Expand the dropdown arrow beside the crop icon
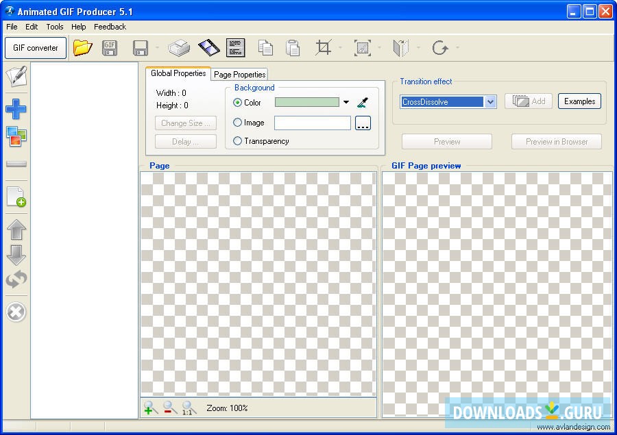The image size is (617, 435). click(340, 48)
